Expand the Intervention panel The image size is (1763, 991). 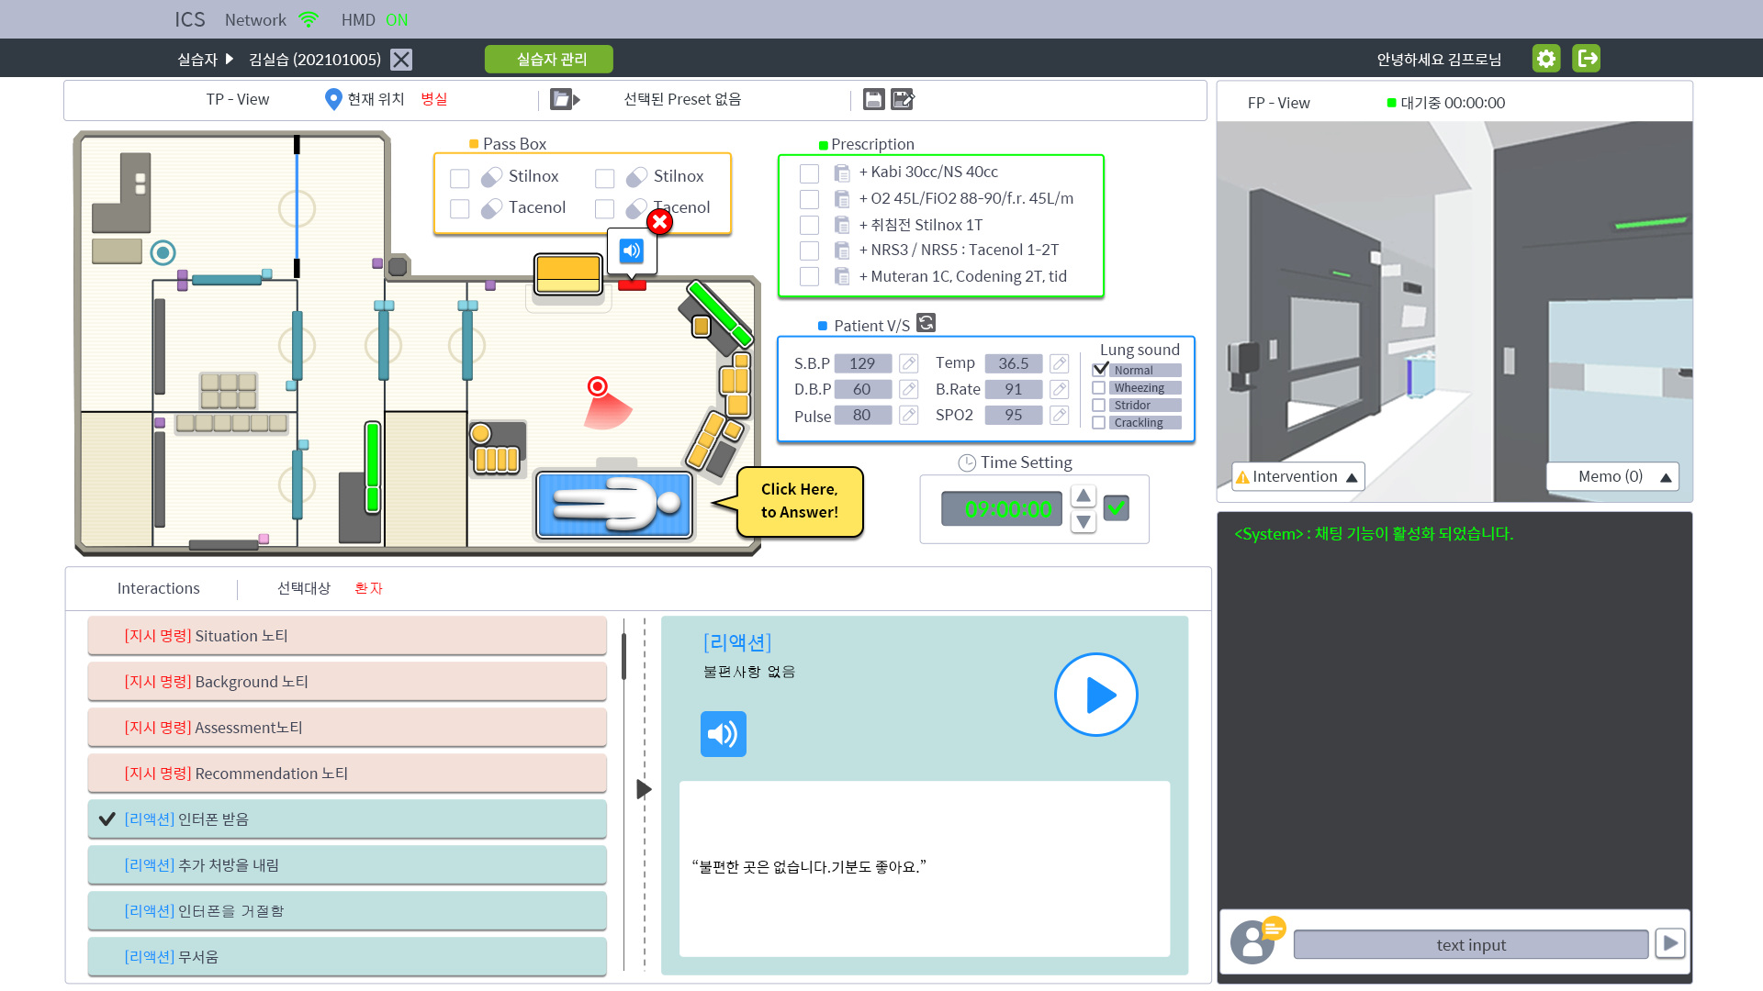(1297, 477)
